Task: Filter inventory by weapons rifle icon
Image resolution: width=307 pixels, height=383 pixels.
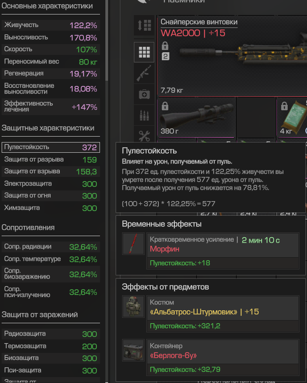Action: (x=144, y=73)
